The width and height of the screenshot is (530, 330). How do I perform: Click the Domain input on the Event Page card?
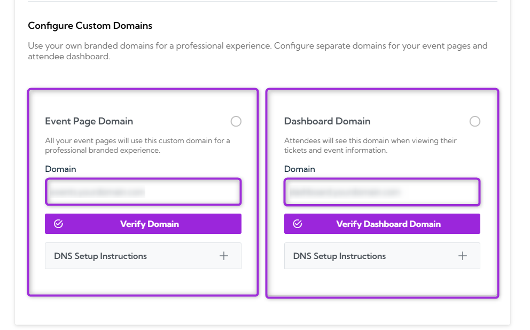(143, 192)
